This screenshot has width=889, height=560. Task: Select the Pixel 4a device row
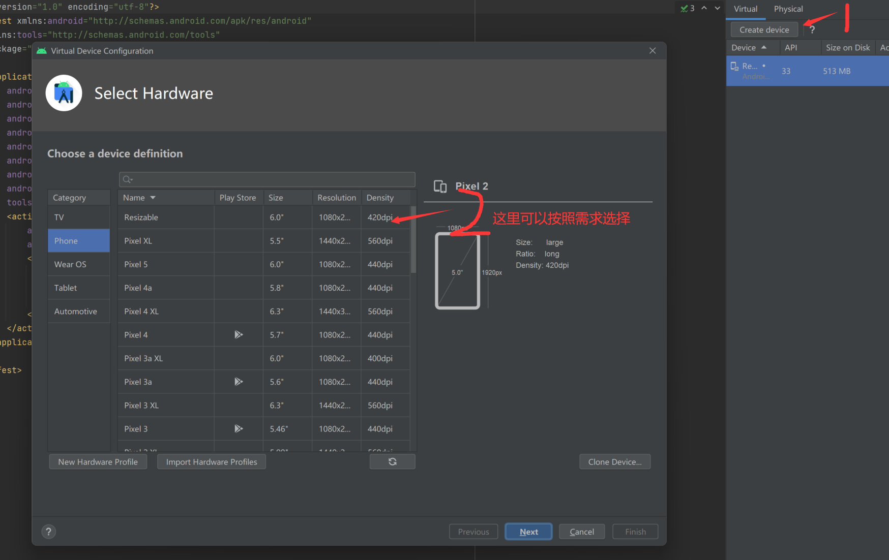[264, 288]
